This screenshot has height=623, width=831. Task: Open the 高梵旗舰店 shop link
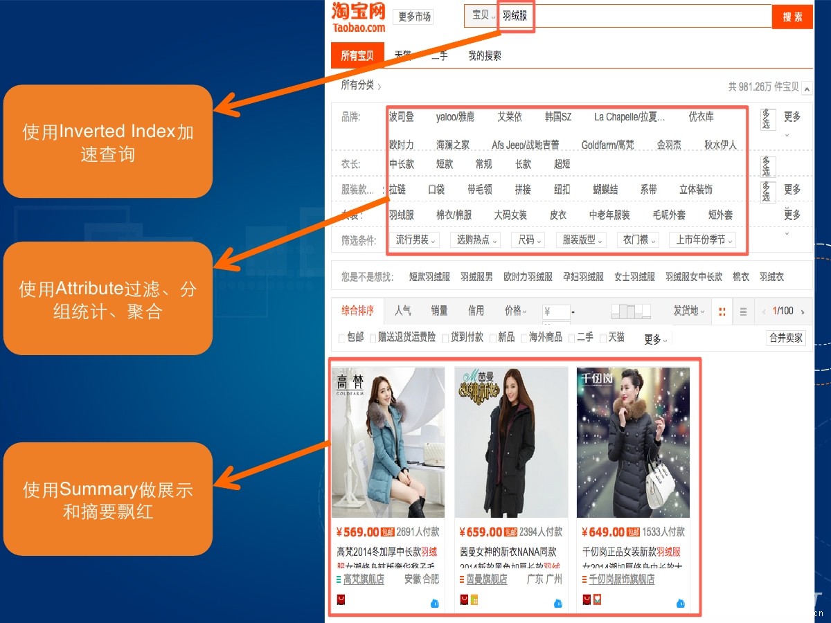364,579
